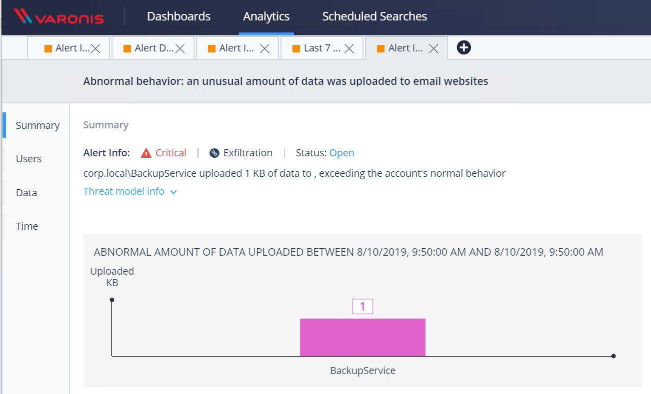Switch to the Last 7 ... tab
The image size is (651, 394).
pos(322,48)
